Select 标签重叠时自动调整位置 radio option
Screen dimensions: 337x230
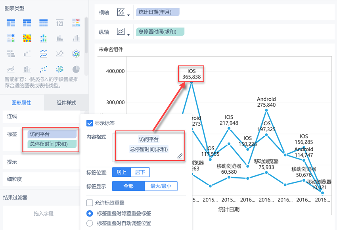90,223
